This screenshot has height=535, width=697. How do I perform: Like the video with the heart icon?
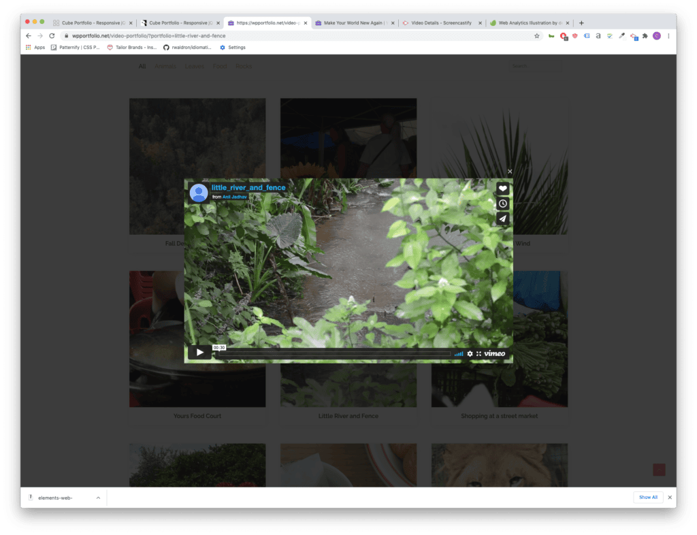[x=502, y=189]
